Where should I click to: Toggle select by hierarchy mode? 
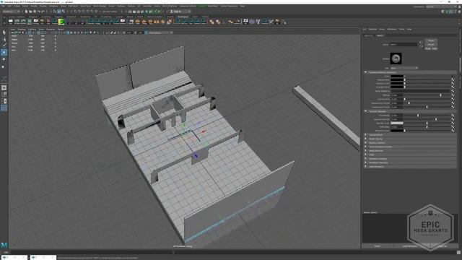55,12
